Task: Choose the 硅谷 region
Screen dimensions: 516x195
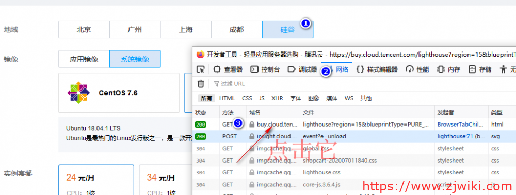Action: pos(287,29)
